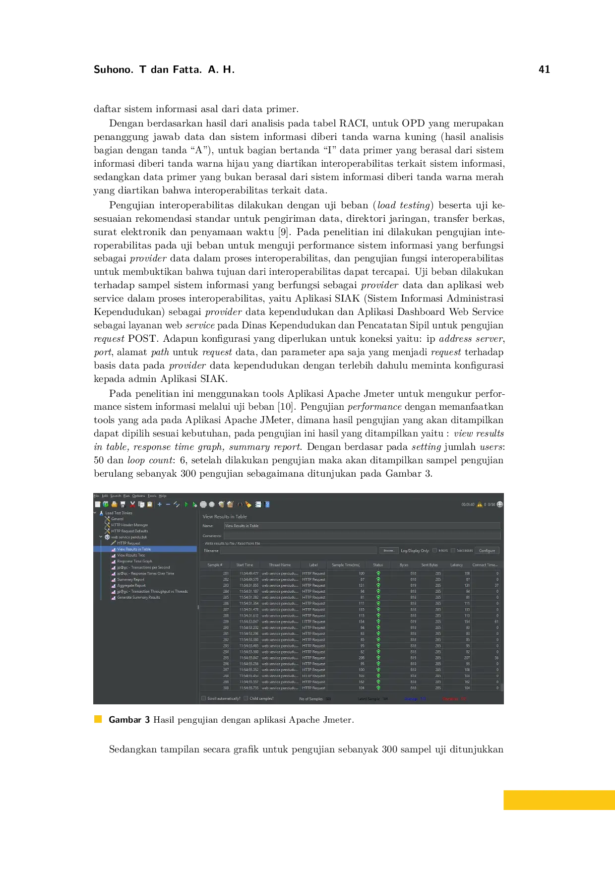Enable the Errors checkbox

point(435,550)
